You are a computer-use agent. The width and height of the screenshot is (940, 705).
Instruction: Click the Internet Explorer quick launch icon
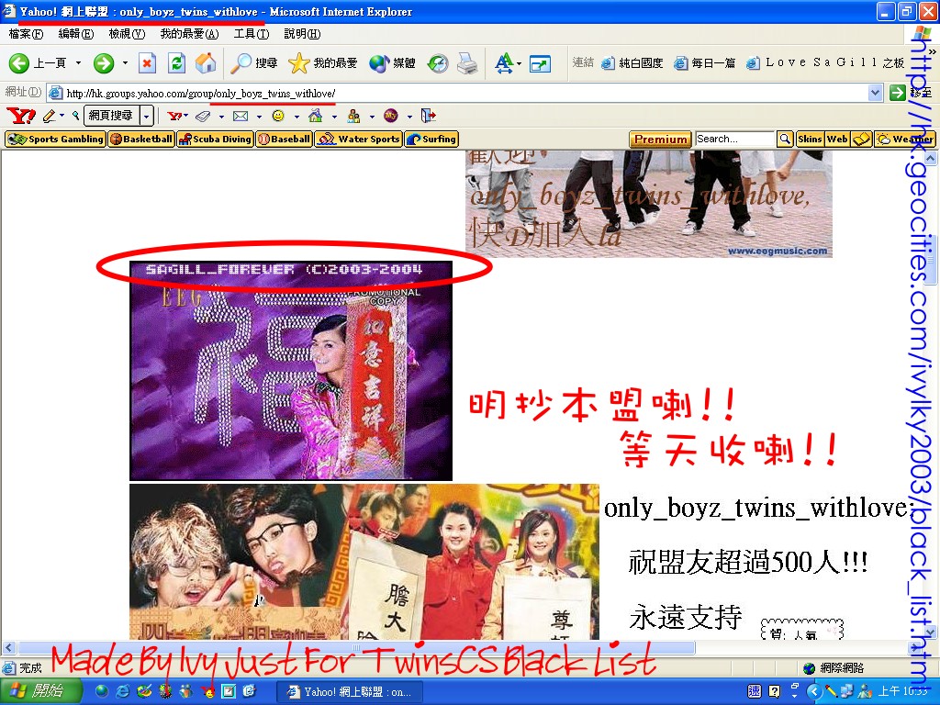click(x=122, y=691)
